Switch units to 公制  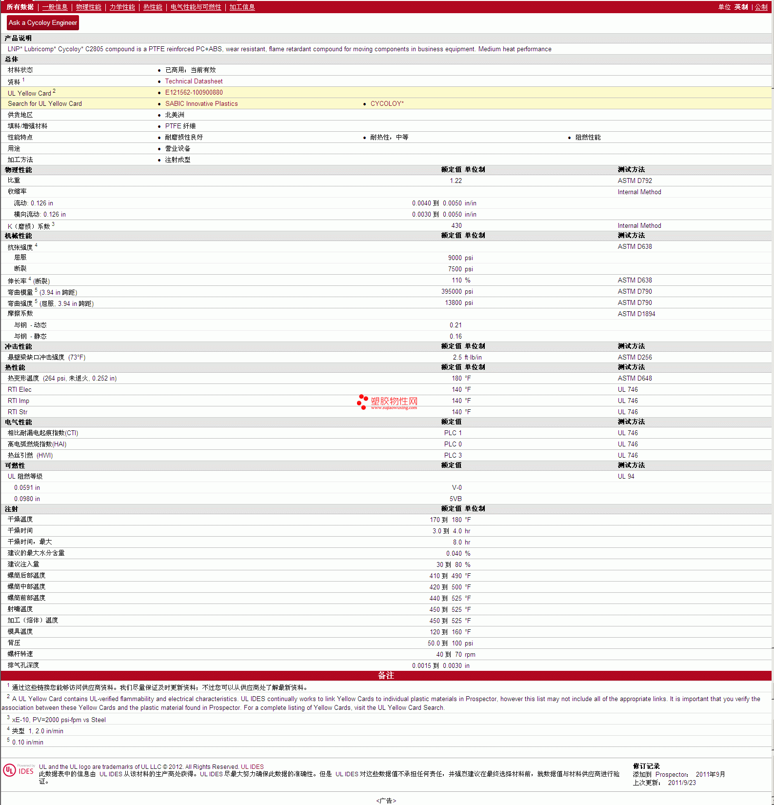(761, 7)
